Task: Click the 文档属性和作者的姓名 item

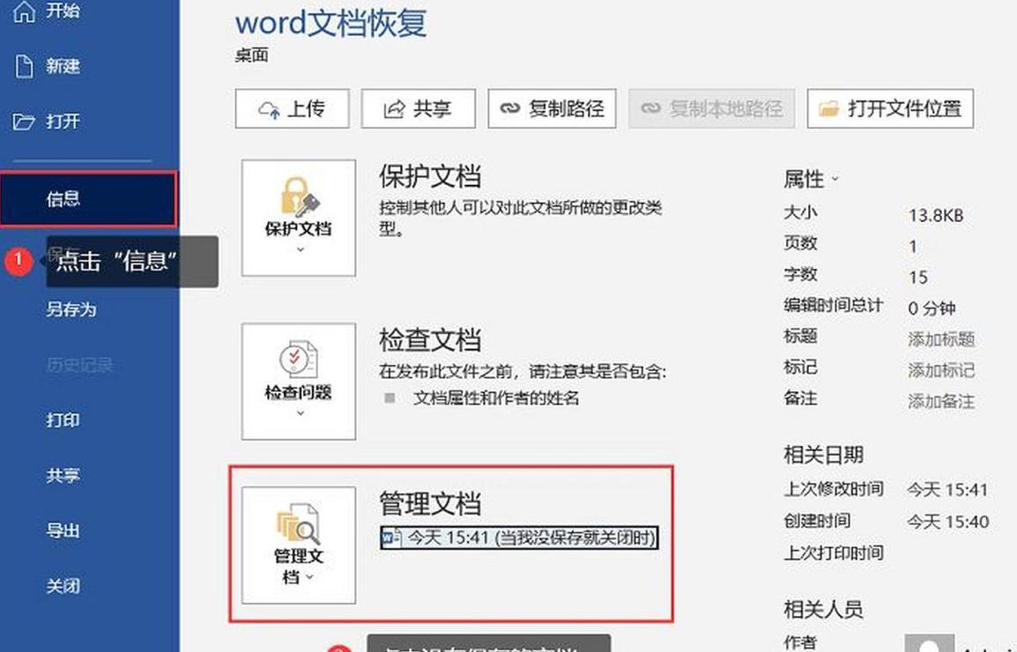Action: coord(496,397)
